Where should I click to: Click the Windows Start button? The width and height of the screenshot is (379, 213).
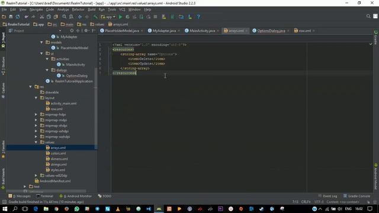[x=5, y=209]
